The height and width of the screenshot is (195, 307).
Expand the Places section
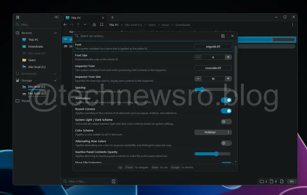(55, 101)
